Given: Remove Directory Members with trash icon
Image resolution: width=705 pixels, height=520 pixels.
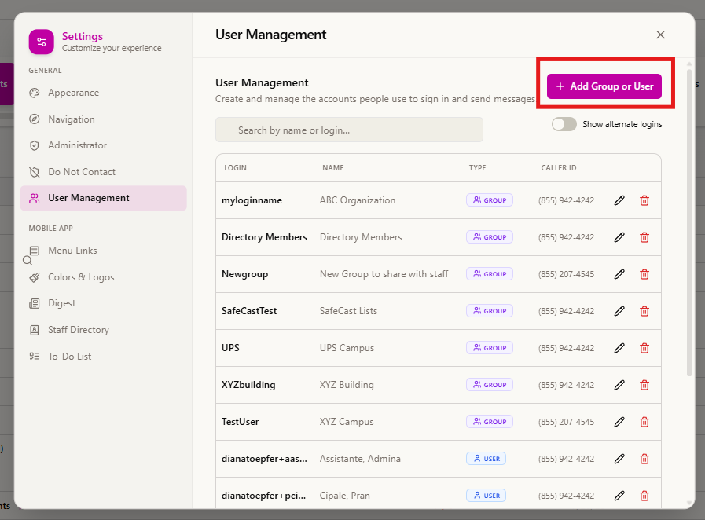Looking at the screenshot, I should (x=644, y=237).
